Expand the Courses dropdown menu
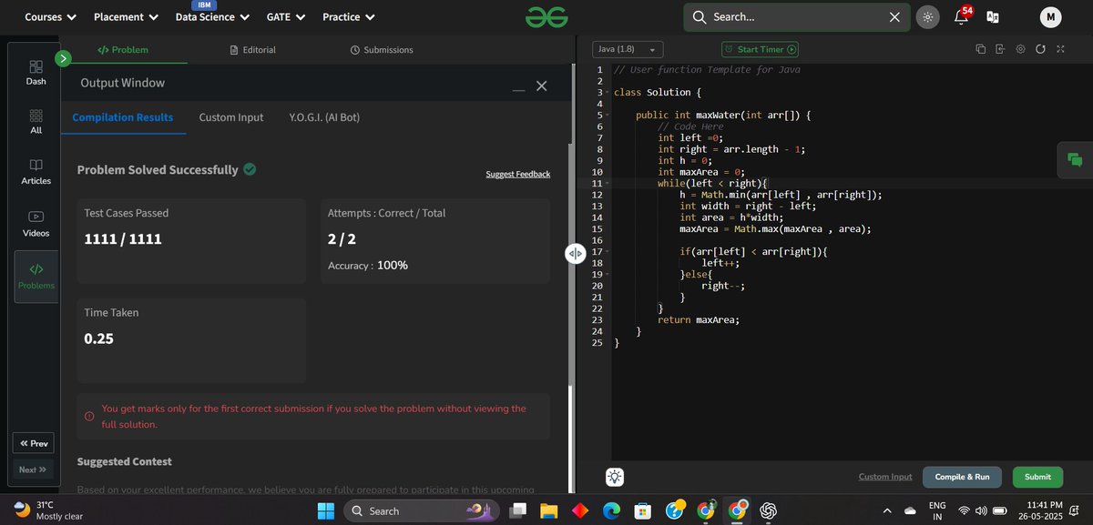 coord(50,16)
